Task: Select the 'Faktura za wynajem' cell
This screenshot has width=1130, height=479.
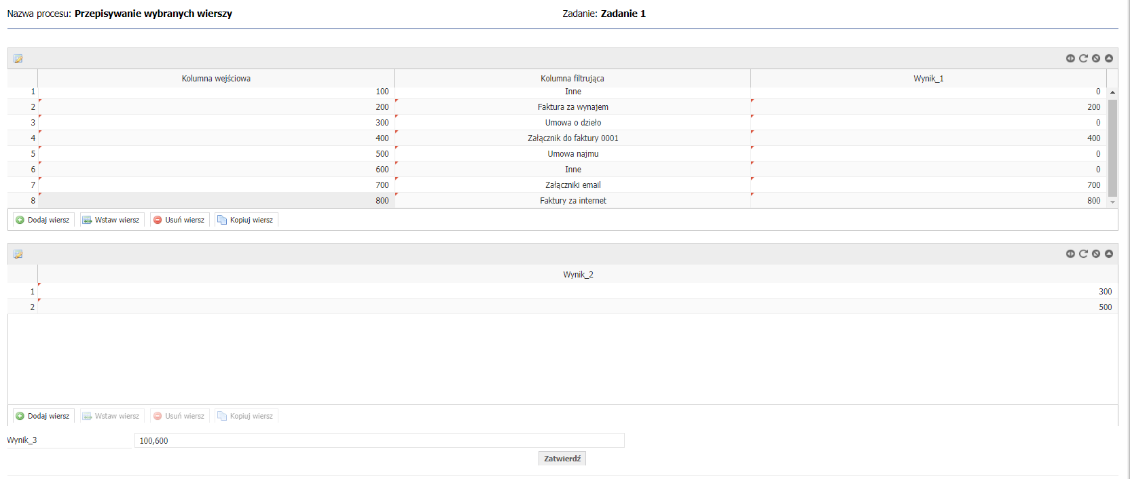Action: tap(572, 107)
